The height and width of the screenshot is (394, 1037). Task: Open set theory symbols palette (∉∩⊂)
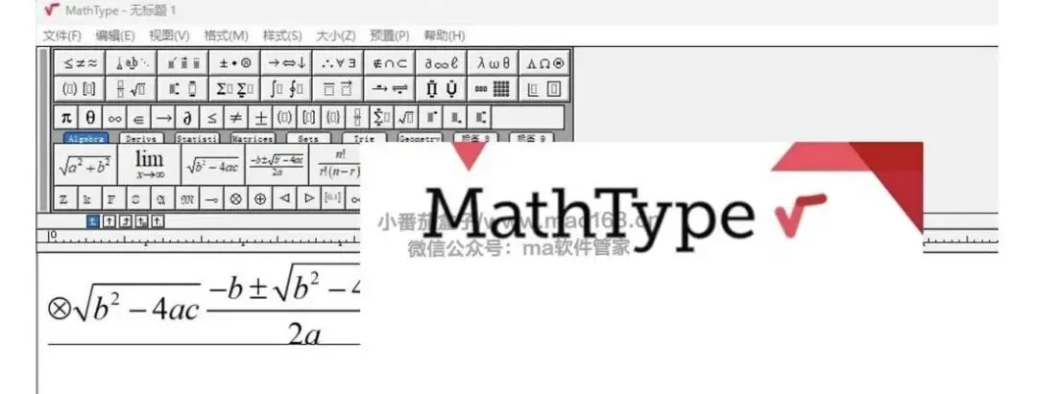(x=390, y=63)
